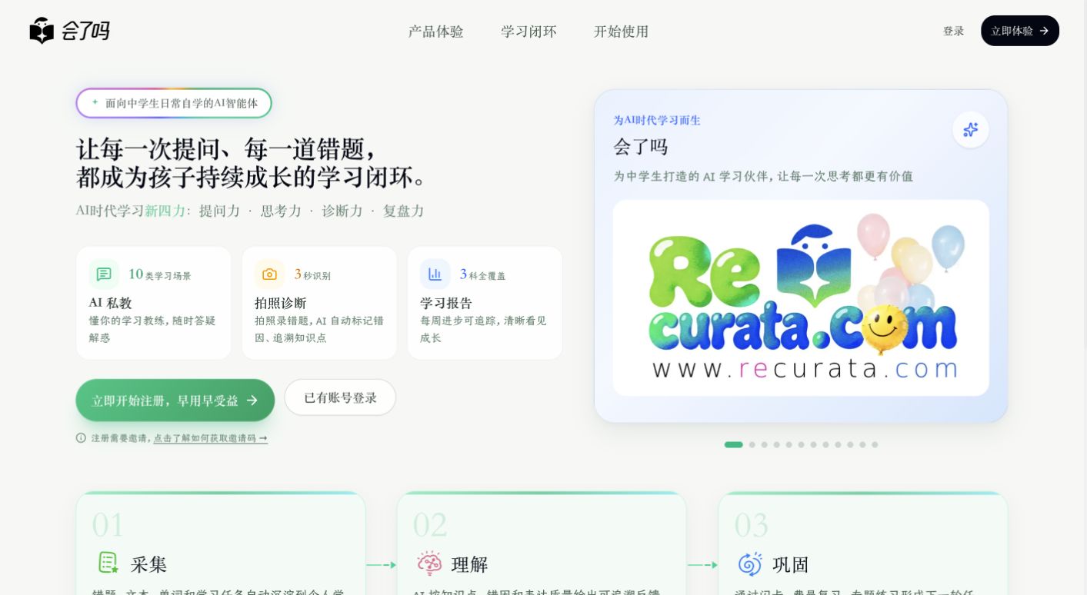Click the 已有账号登录 button
1087x595 pixels.
(x=340, y=397)
